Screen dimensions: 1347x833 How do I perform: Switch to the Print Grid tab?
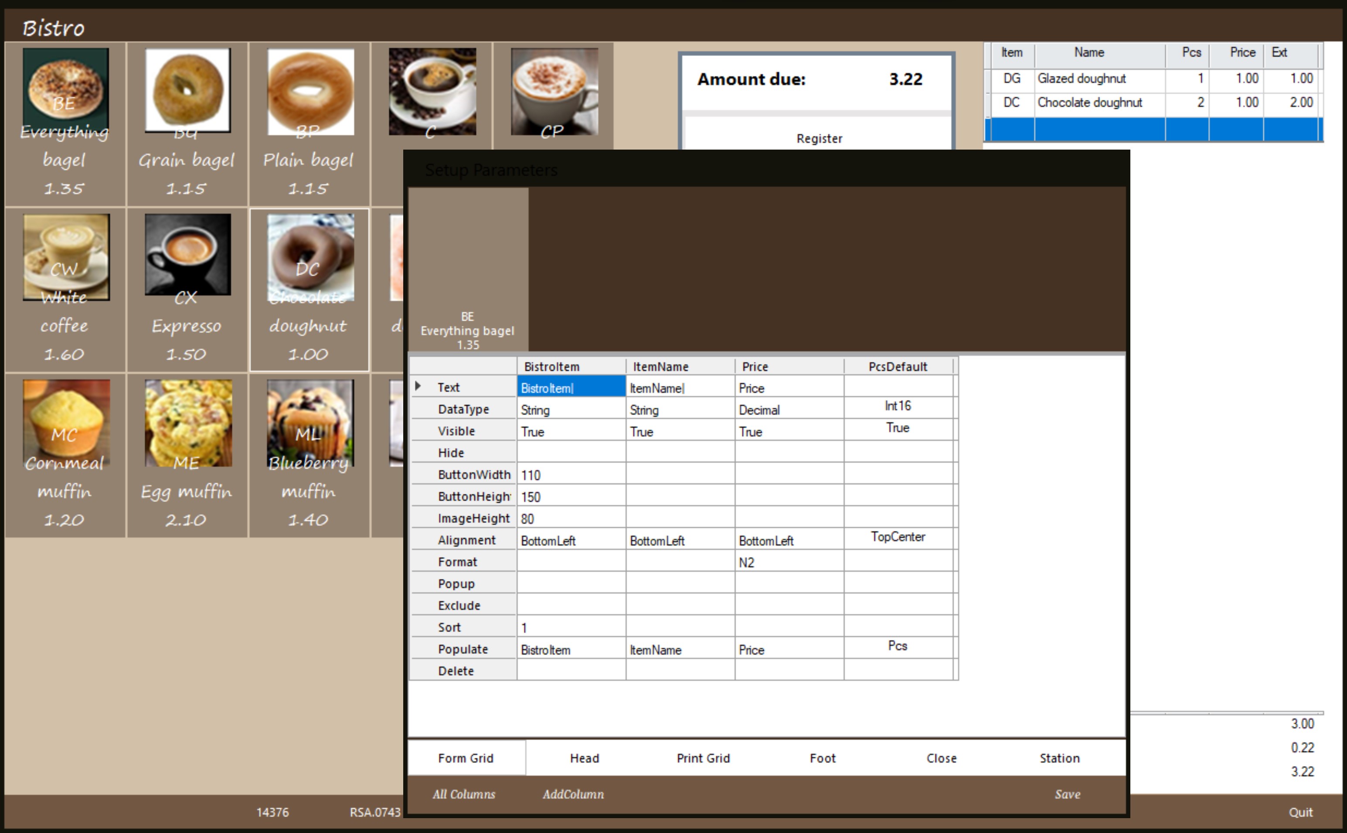[703, 758]
